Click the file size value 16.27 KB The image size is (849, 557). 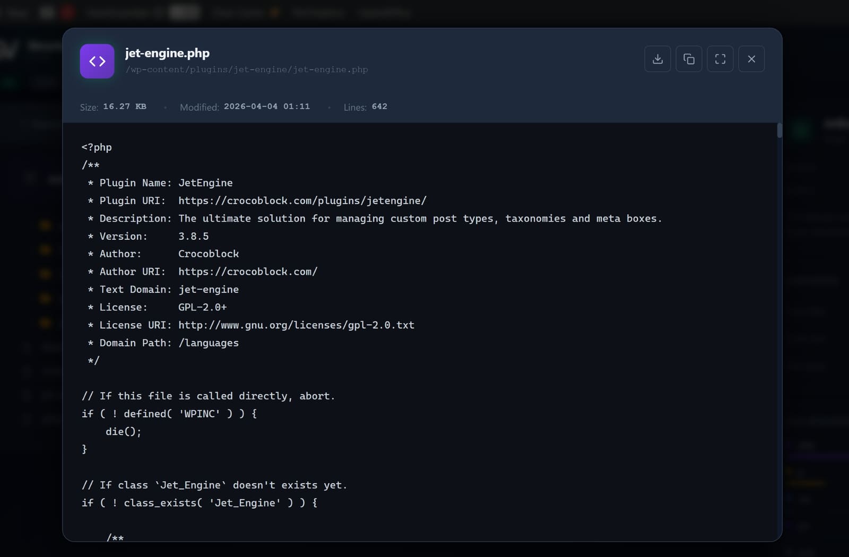pyautogui.click(x=125, y=107)
